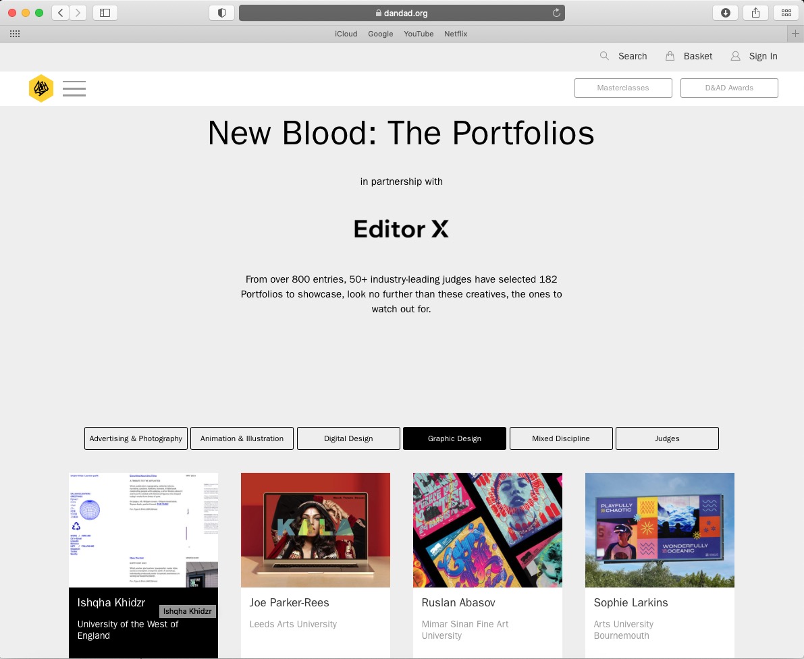This screenshot has height=659, width=804.
Task: Click the privacy shield icon
Action: point(221,13)
